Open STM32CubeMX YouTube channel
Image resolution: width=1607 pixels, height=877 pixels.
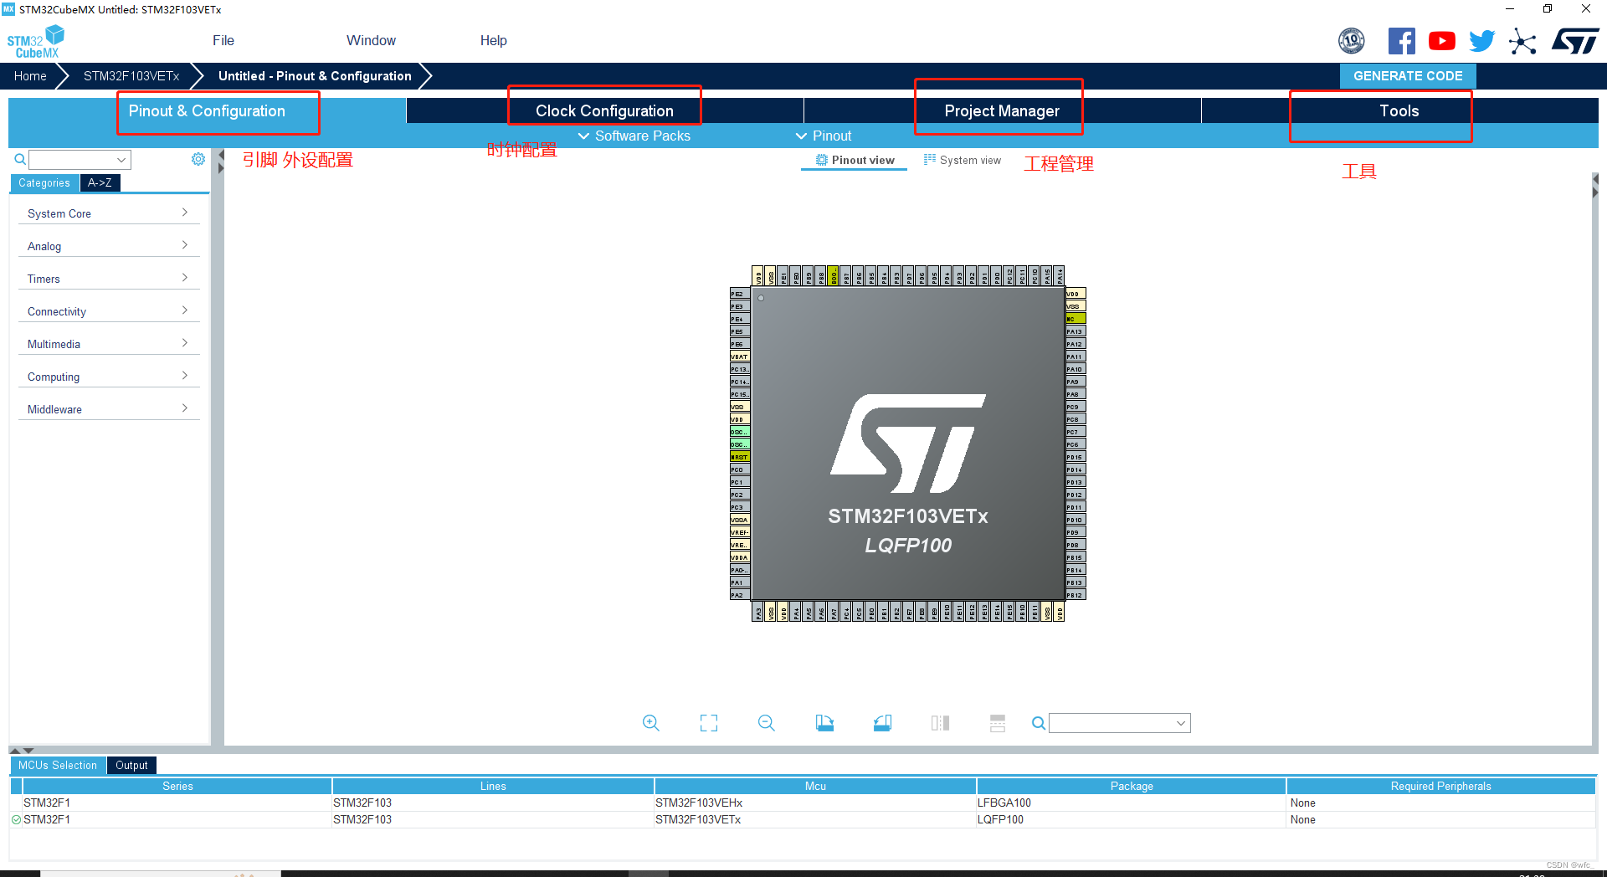point(1441,40)
